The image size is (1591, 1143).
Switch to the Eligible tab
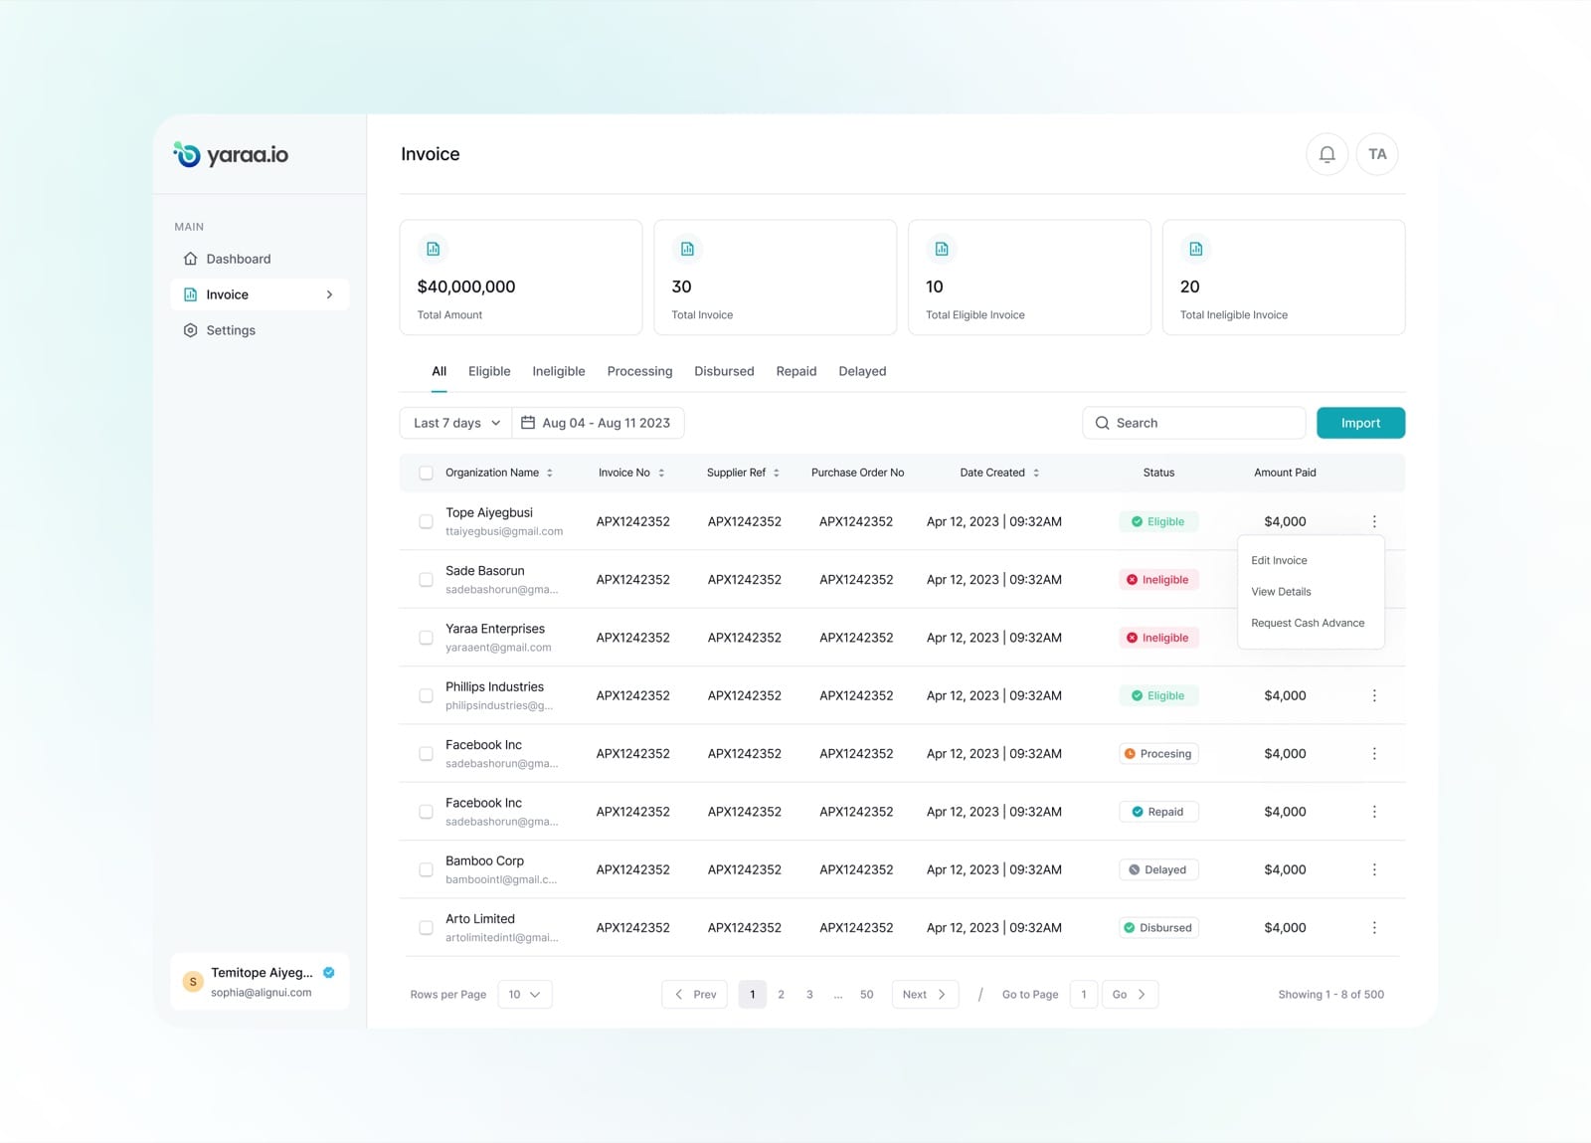click(489, 371)
